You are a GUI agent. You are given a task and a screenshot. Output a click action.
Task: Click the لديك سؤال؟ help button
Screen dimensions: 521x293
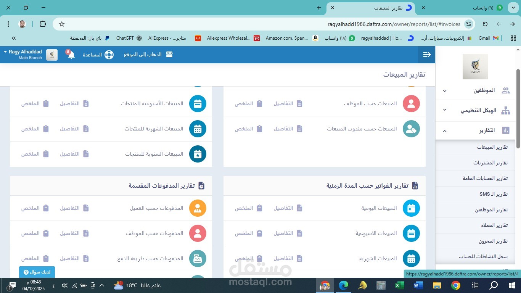37,272
